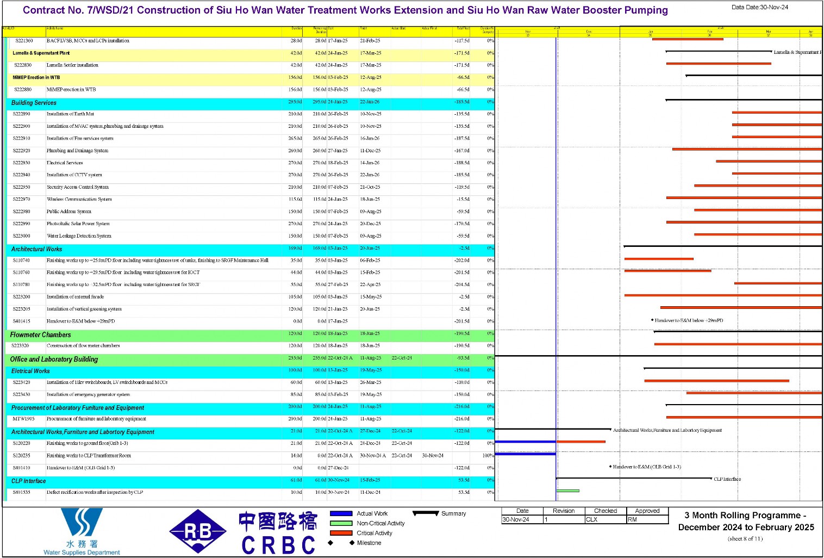The height and width of the screenshot is (558, 824).
Task: Click activity 'Installation of Fire services system'
Action: (x=80, y=139)
